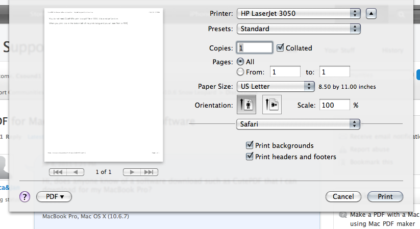
Task: Click the Print button
Action: [x=385, y=196]
